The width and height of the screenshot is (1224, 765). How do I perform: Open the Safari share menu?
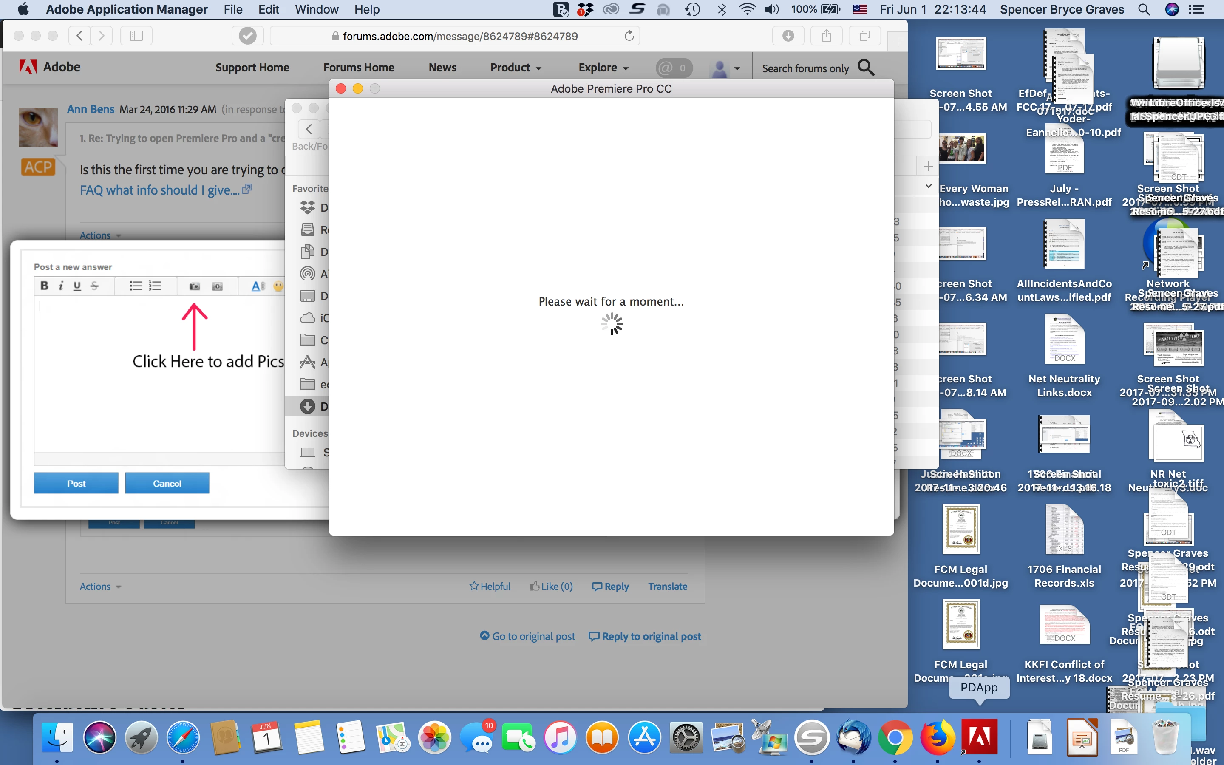click(827, 36)
